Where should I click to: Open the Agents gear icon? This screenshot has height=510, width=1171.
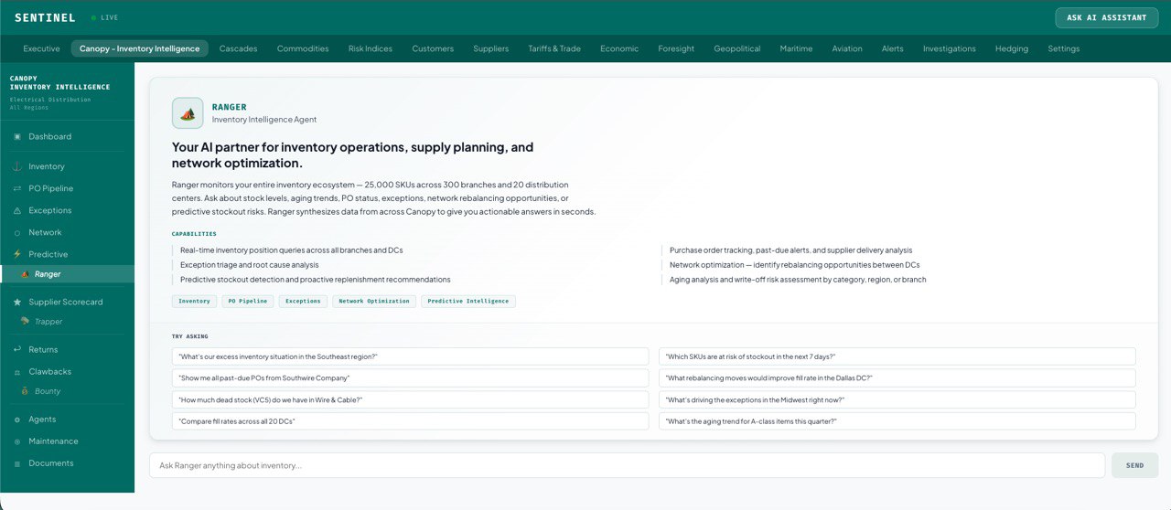pyautogui.click(x=17, y=420)
